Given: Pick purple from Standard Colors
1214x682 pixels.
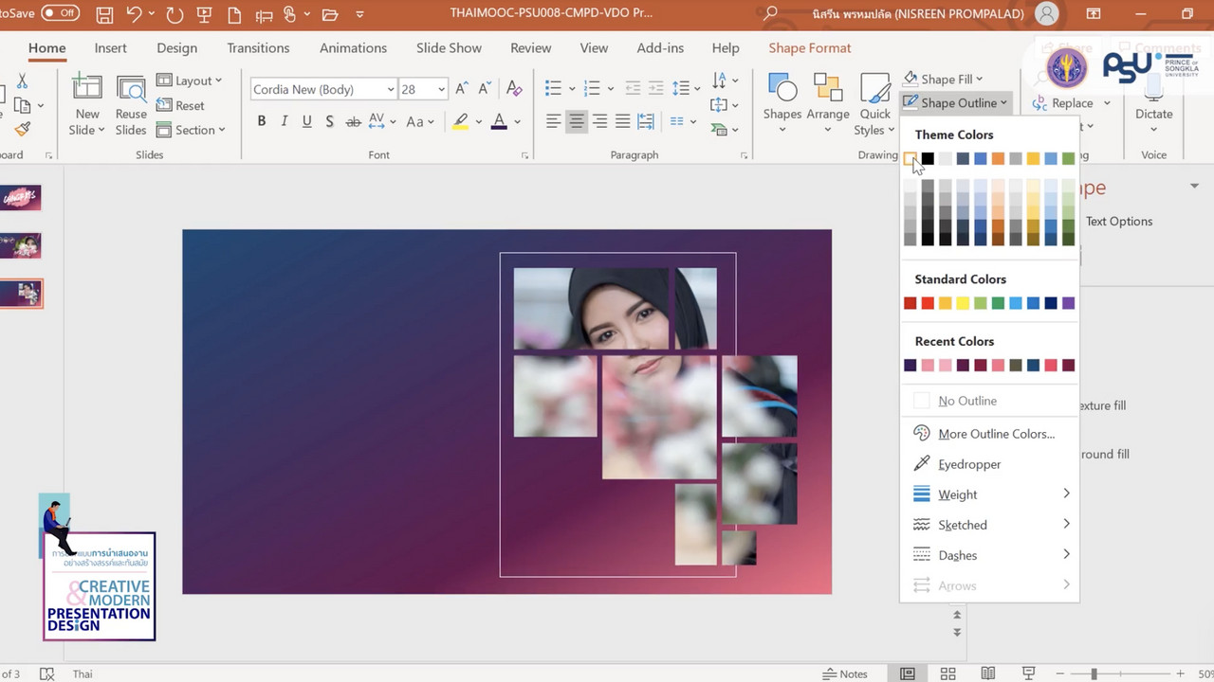Looking at the screenshot, I should tap(1069, 303).
